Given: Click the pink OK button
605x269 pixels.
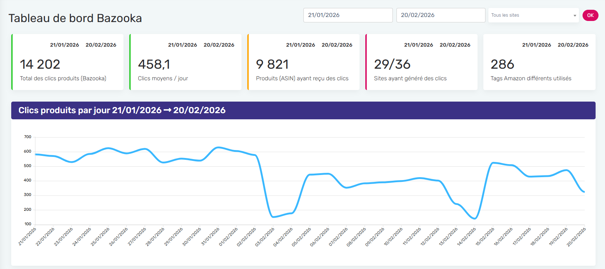Looking at the screenshot, I should [x=590, y=15].
